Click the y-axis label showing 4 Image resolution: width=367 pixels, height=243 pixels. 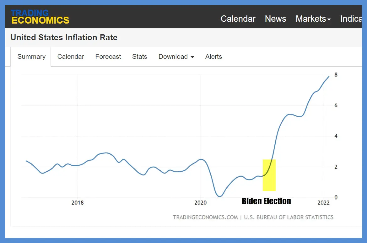[336, 136]
